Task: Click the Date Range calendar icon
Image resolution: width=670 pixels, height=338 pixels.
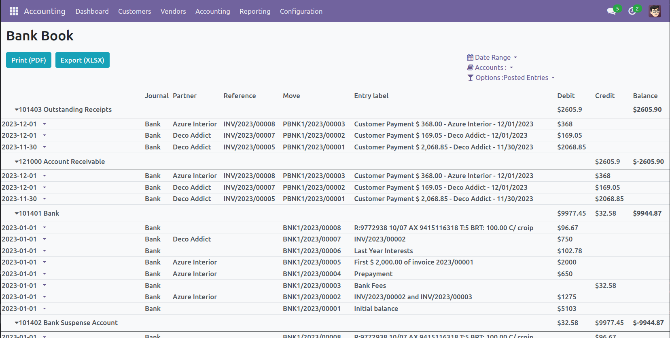Action: 470,57
